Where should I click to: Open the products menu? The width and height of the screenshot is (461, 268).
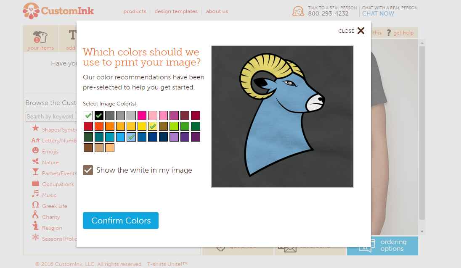click(x=135, y=11)
